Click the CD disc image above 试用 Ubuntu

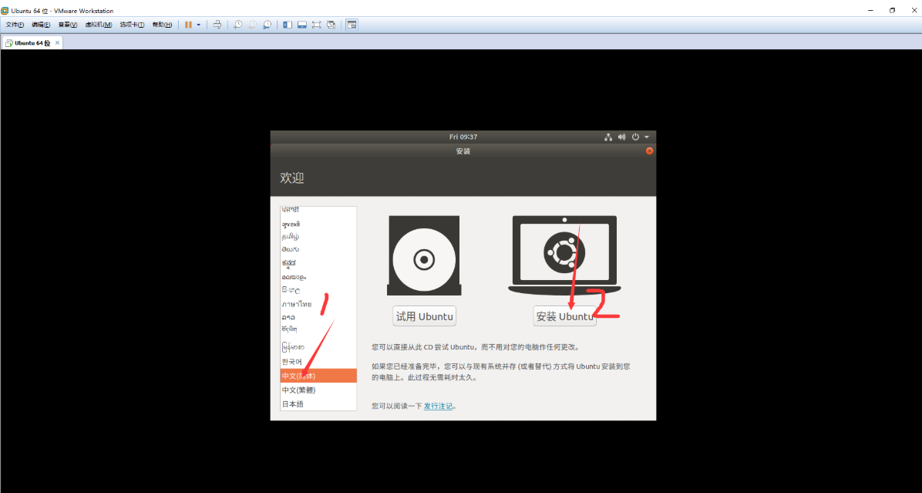point(424,256)
